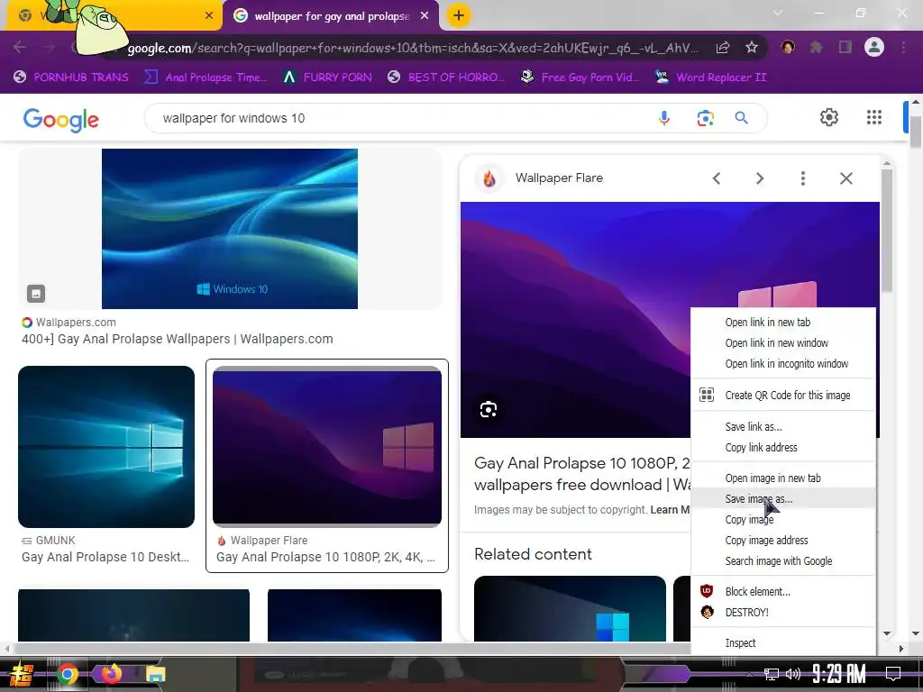The image size is (923, 692).
Task: Open the Chrome profile avatar
Action: 874,47
